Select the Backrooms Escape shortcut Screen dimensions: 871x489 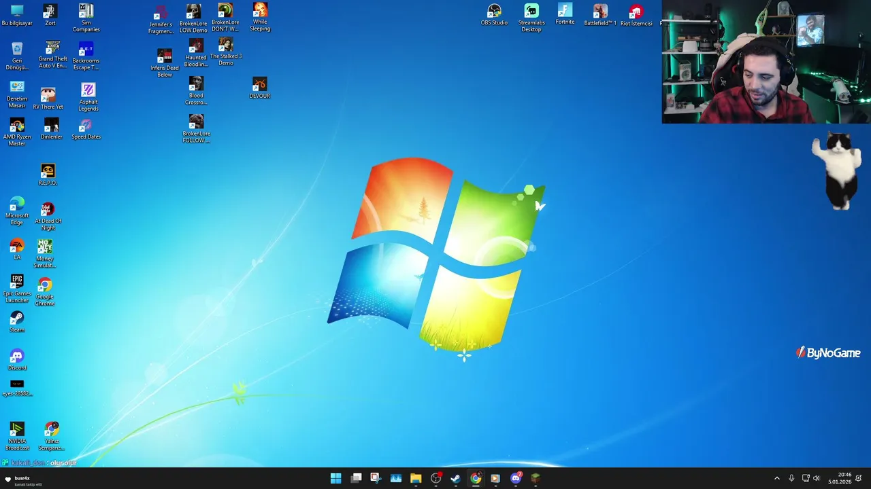click(86, 56)
